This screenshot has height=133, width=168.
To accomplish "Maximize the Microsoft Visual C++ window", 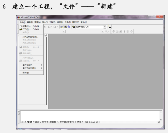I will tap(154, 17).
